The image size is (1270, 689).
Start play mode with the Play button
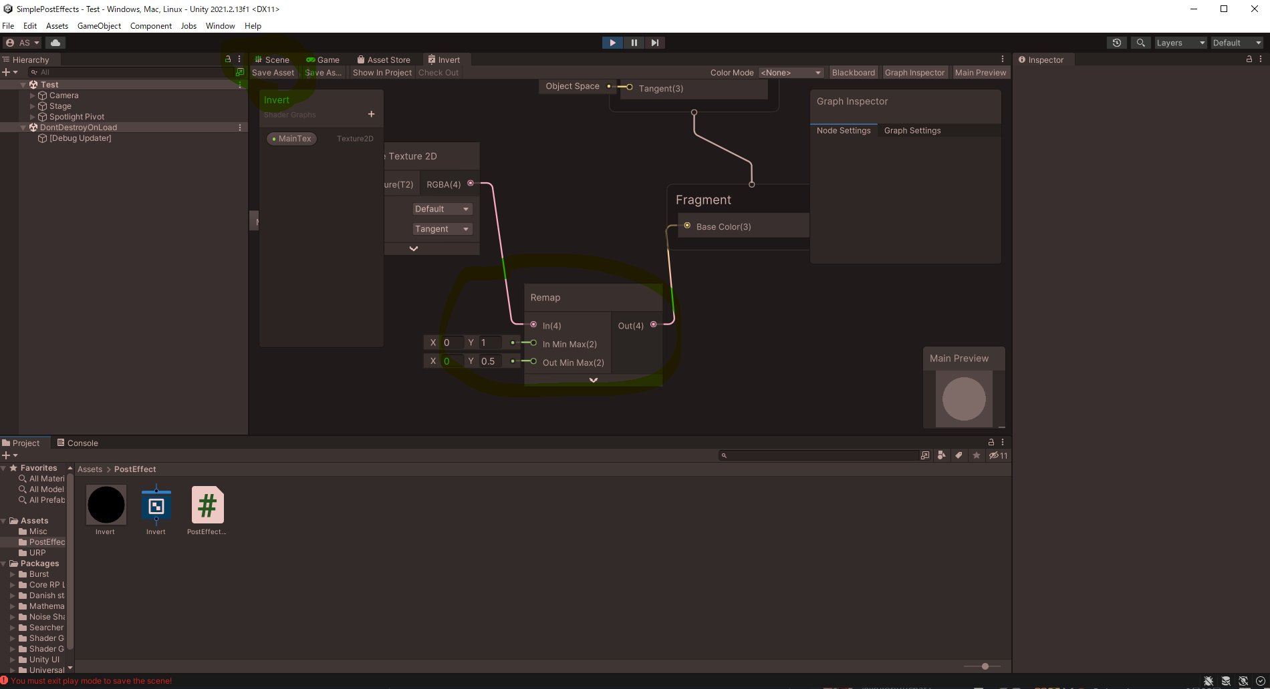click(x=612, y=43)
